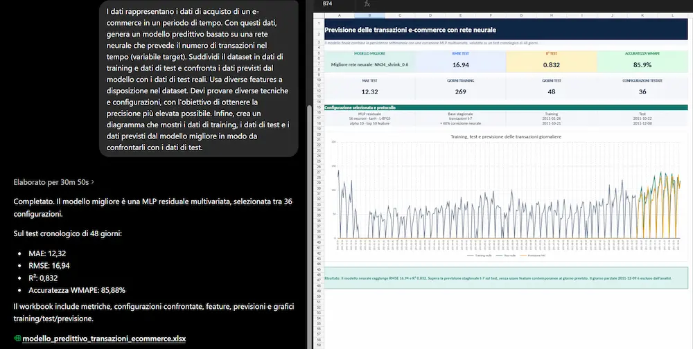The width and height of the screenshot is (693, 349).
Task: Select column J header
Action: [612, 15]
